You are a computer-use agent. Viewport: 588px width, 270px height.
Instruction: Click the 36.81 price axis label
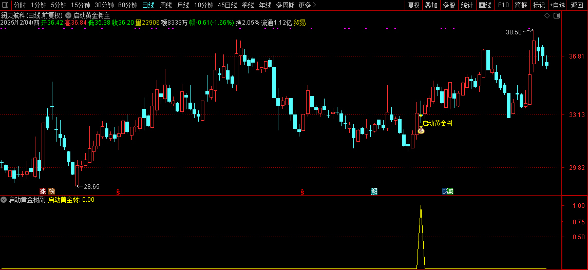point(576,56)
